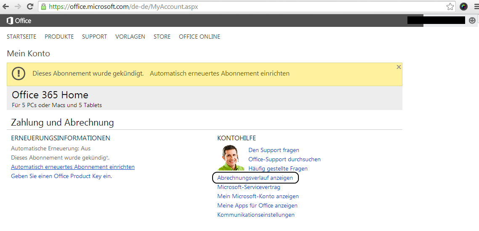Click the Office logo in header
Screen dimensions: 479x231
pyautogui.click(x=19, y=21)
